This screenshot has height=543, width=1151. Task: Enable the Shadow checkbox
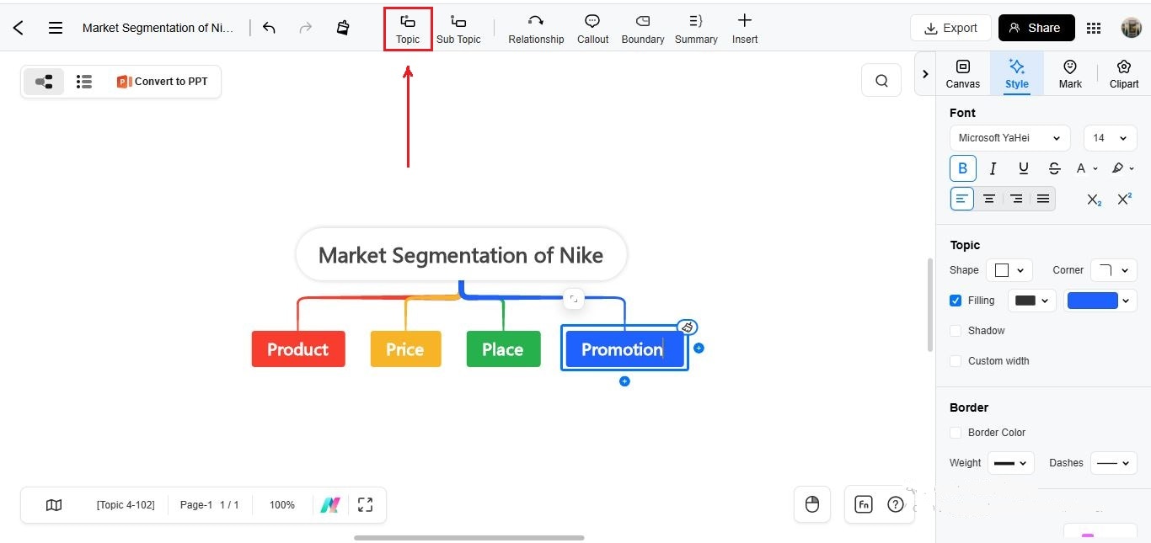coord(956,331)
